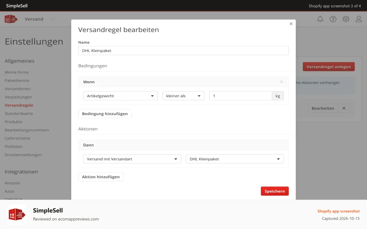Go to Meine Firma settings
The width and height of the screenshot is (367, 229).
[x=17, y=72]
